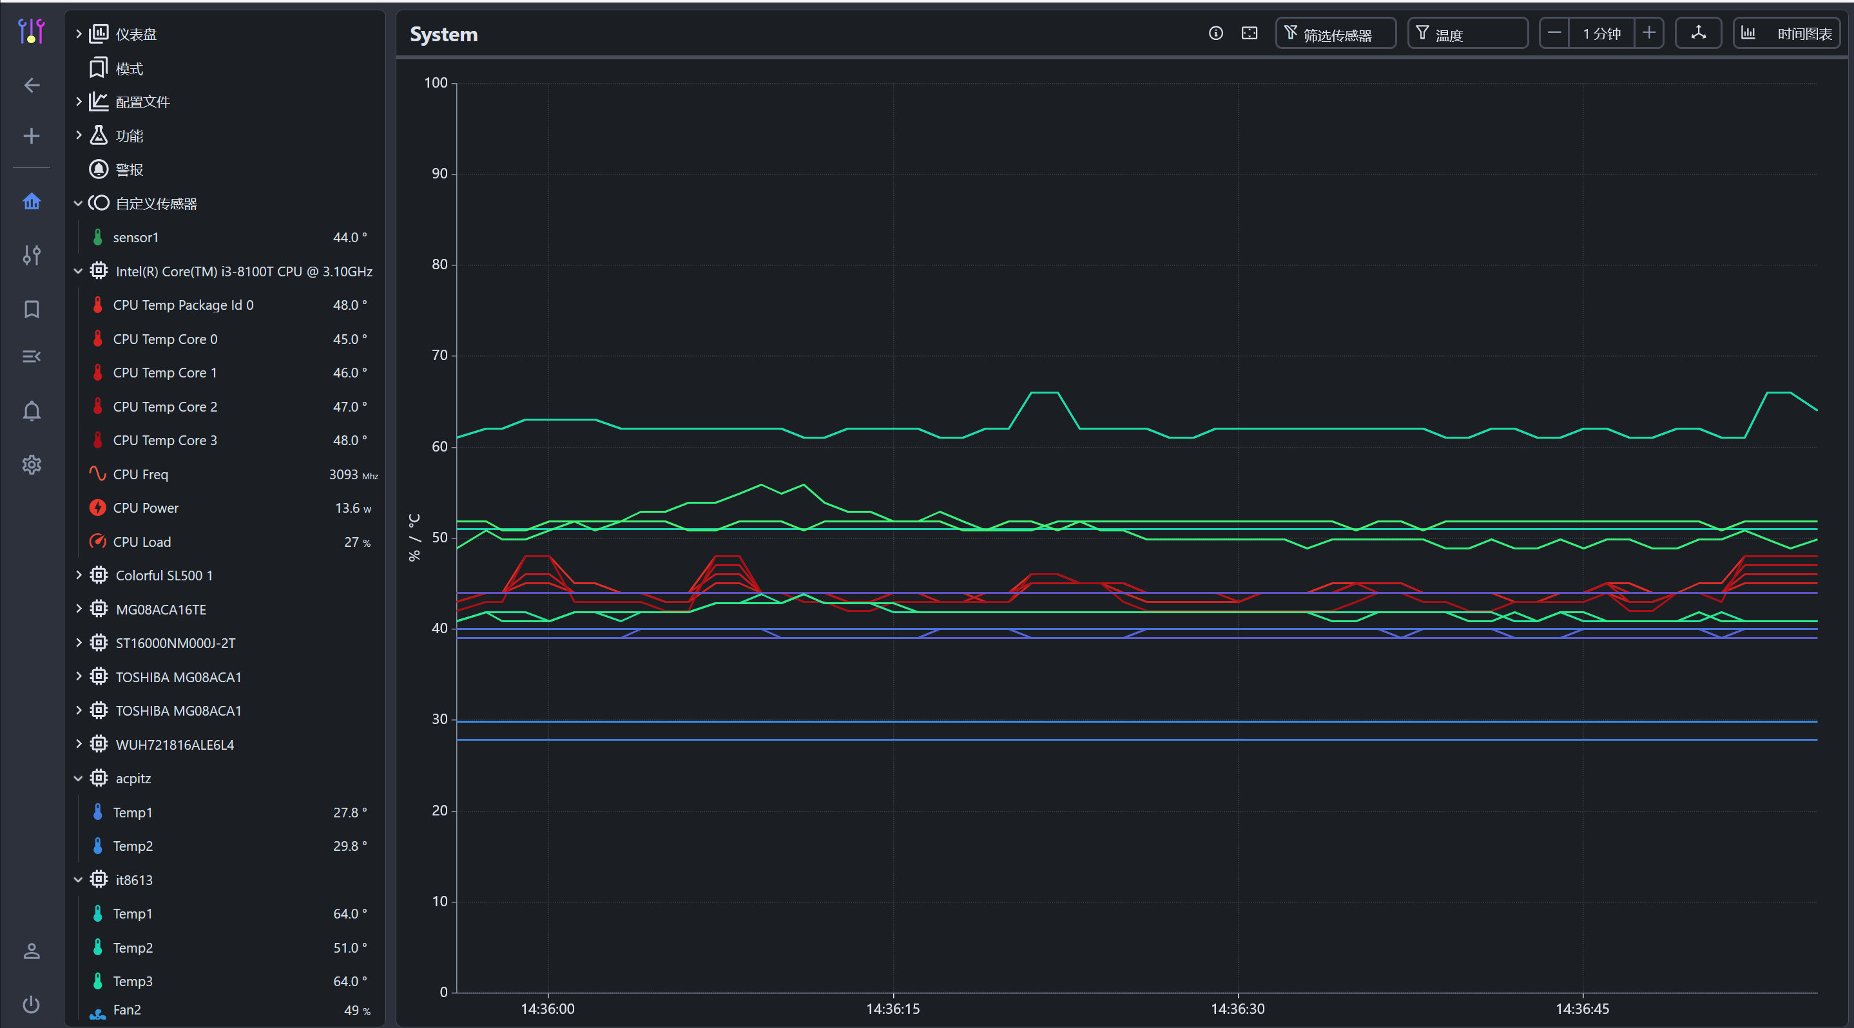The image size is (1854, 1028).
Task: Open the sliders controls sidebar icon
Action: click(32, 254)
